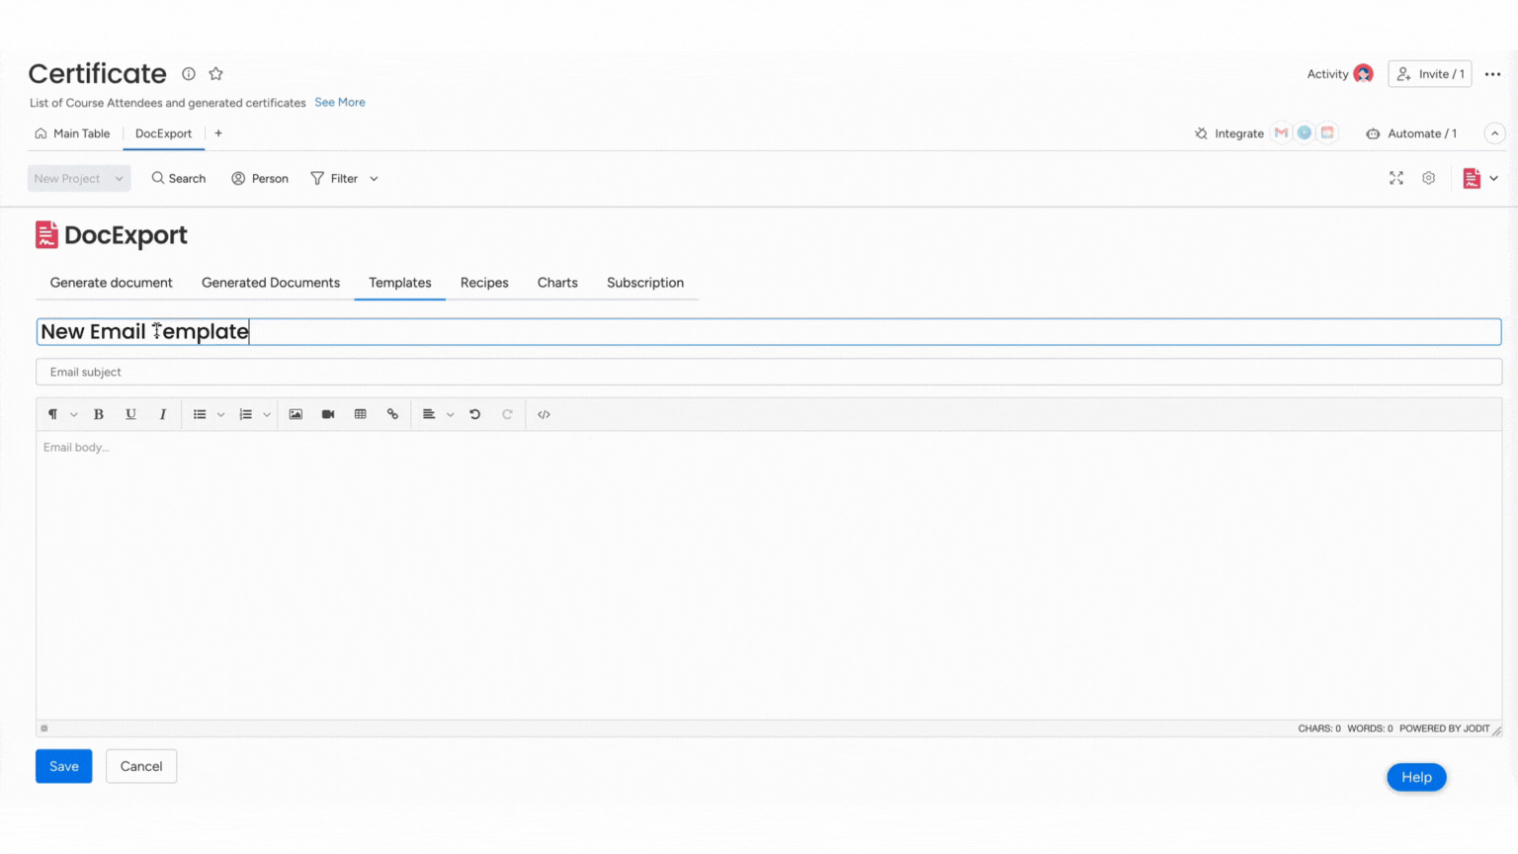Switch to HTML source code view
This screenshot has width=1518, height=854.
click(544, 414)
